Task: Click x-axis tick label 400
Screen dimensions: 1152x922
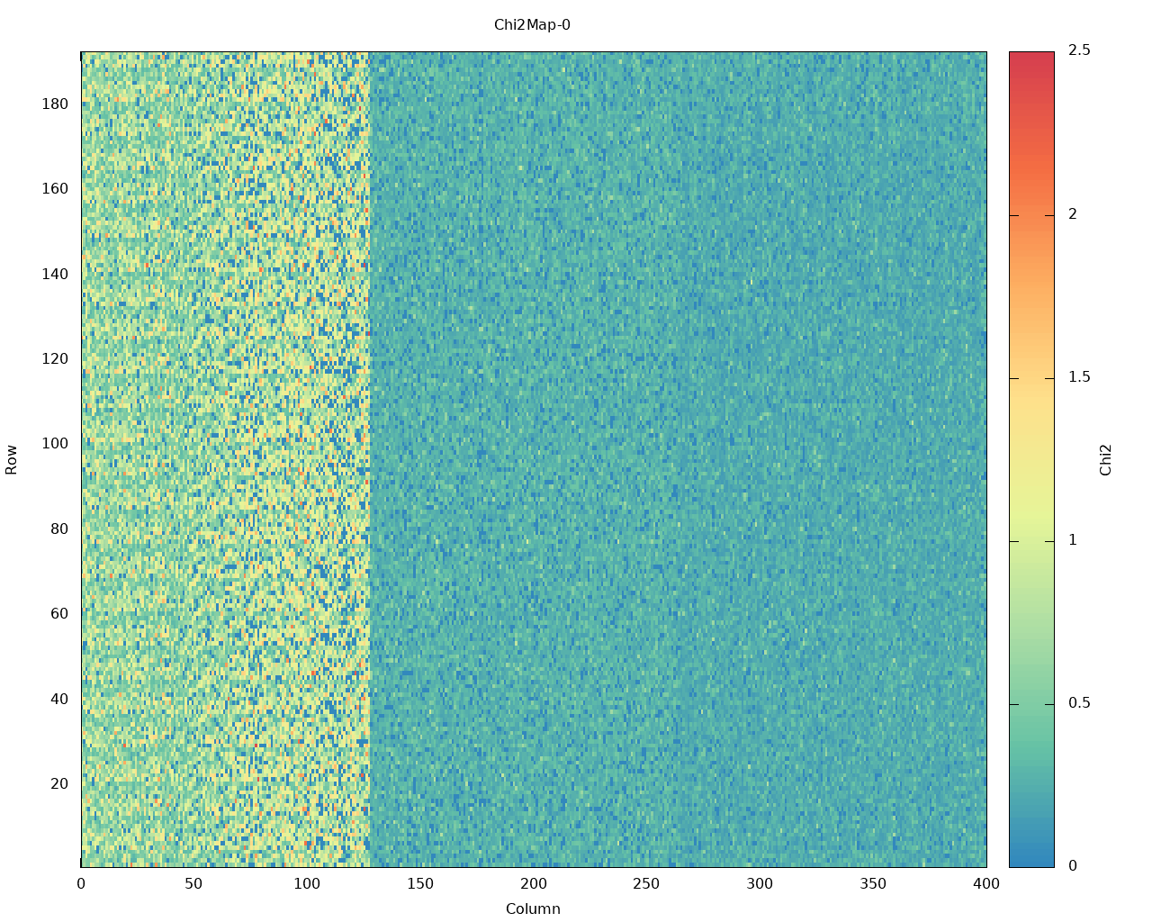Action: click(986, 884)
